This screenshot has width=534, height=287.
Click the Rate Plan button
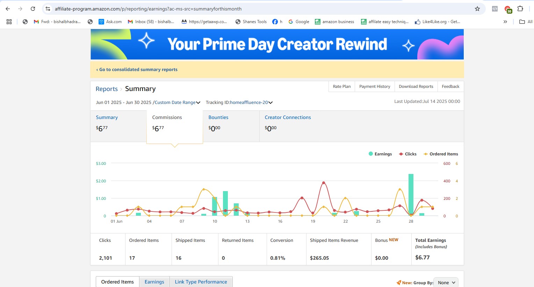(x=342, y=86)
